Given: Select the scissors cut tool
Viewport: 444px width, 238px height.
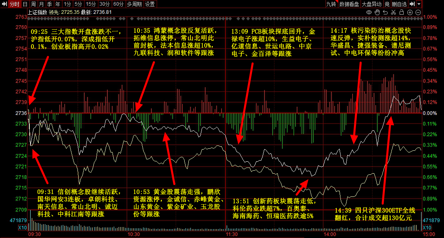Looking at the screenshot, I should click(x=394, y=13).
